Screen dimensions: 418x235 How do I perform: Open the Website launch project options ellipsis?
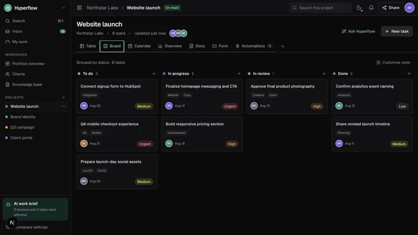coord(63,107)
